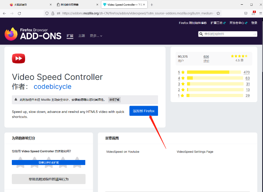Viewport: 263px width, 192px height.
Task: Submit the search with the arrow icon
Action: (255, 34)
